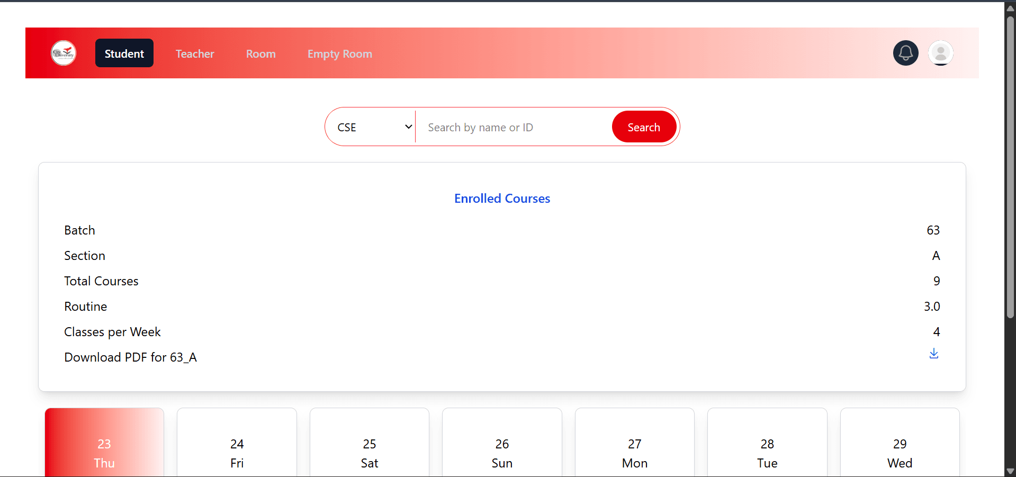Screen dimensions: 1016x477
Task: Open the Empty Room tab
Action: click(x=339, y=53)
